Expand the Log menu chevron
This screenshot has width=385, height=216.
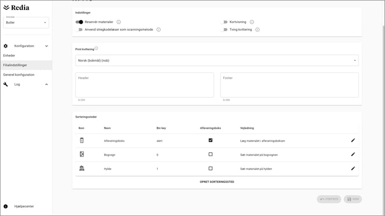tap(46, 84)
